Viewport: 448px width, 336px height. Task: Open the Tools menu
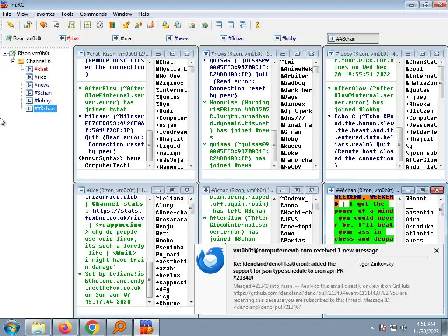tap(67, 14)
